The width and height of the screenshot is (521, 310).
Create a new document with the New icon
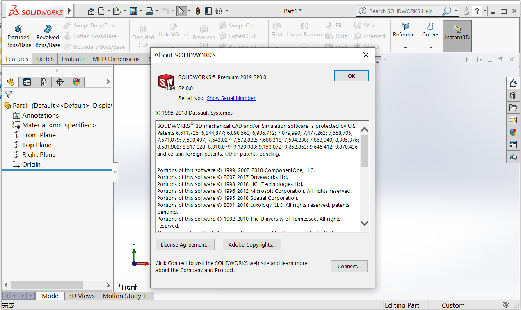coord(101,11)
